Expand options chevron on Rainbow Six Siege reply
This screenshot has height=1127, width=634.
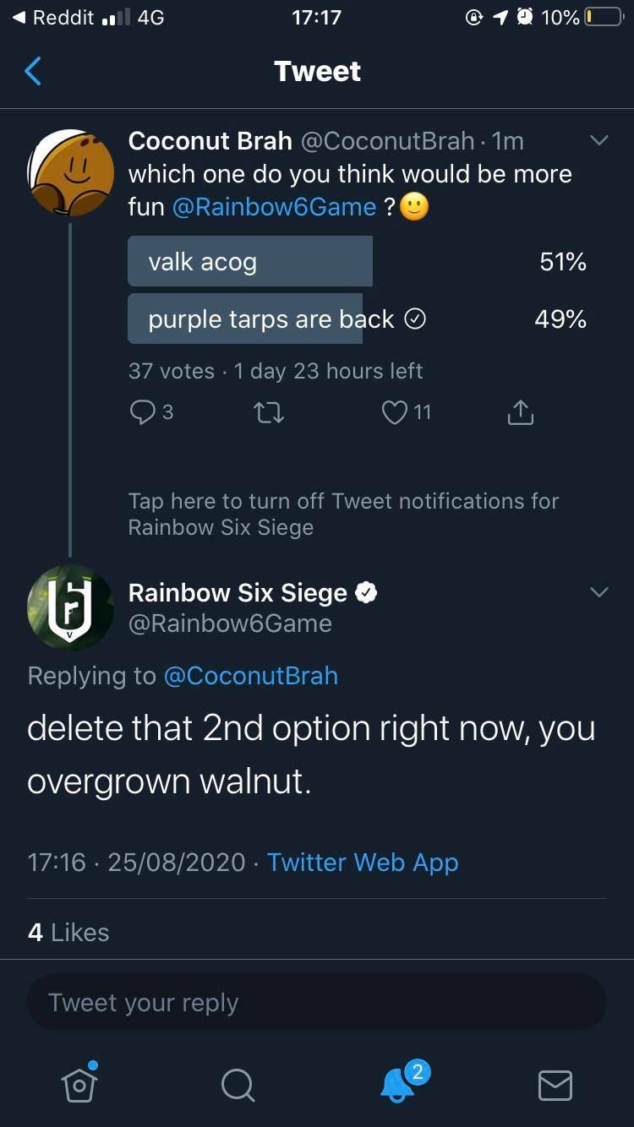598,593
